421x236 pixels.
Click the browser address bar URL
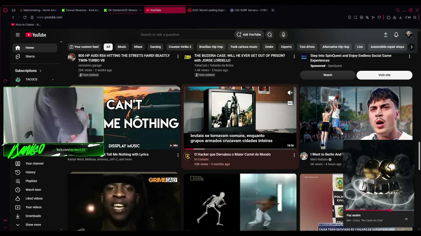(49, 17)
